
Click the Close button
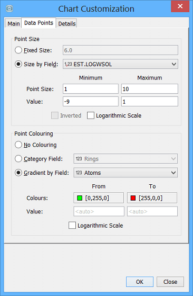tap(170, 282)
